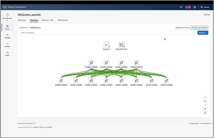Image resolution: width=214 pixels, height=138 pixels.
Task: Select leaf switch ending sw1202
Action: 121,81
